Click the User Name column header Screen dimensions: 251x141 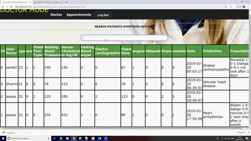(12, 51)
